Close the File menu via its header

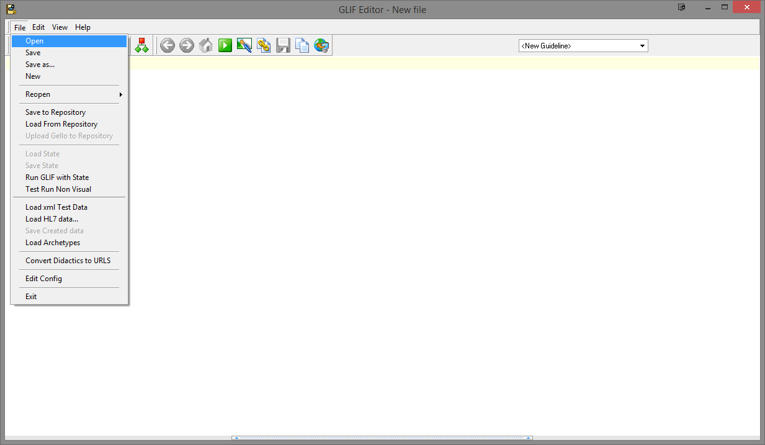(x=20, y=27)
